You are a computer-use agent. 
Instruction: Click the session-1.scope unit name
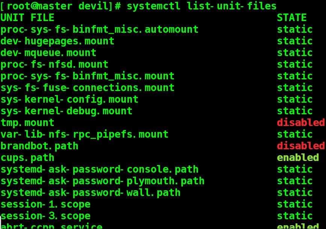(x=45, y=204)
